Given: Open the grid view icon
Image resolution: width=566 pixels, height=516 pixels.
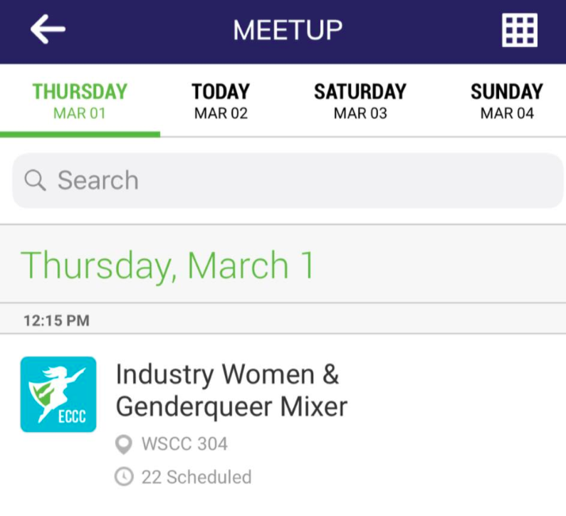Looking at the screenshot, I should tap(519, 30).
